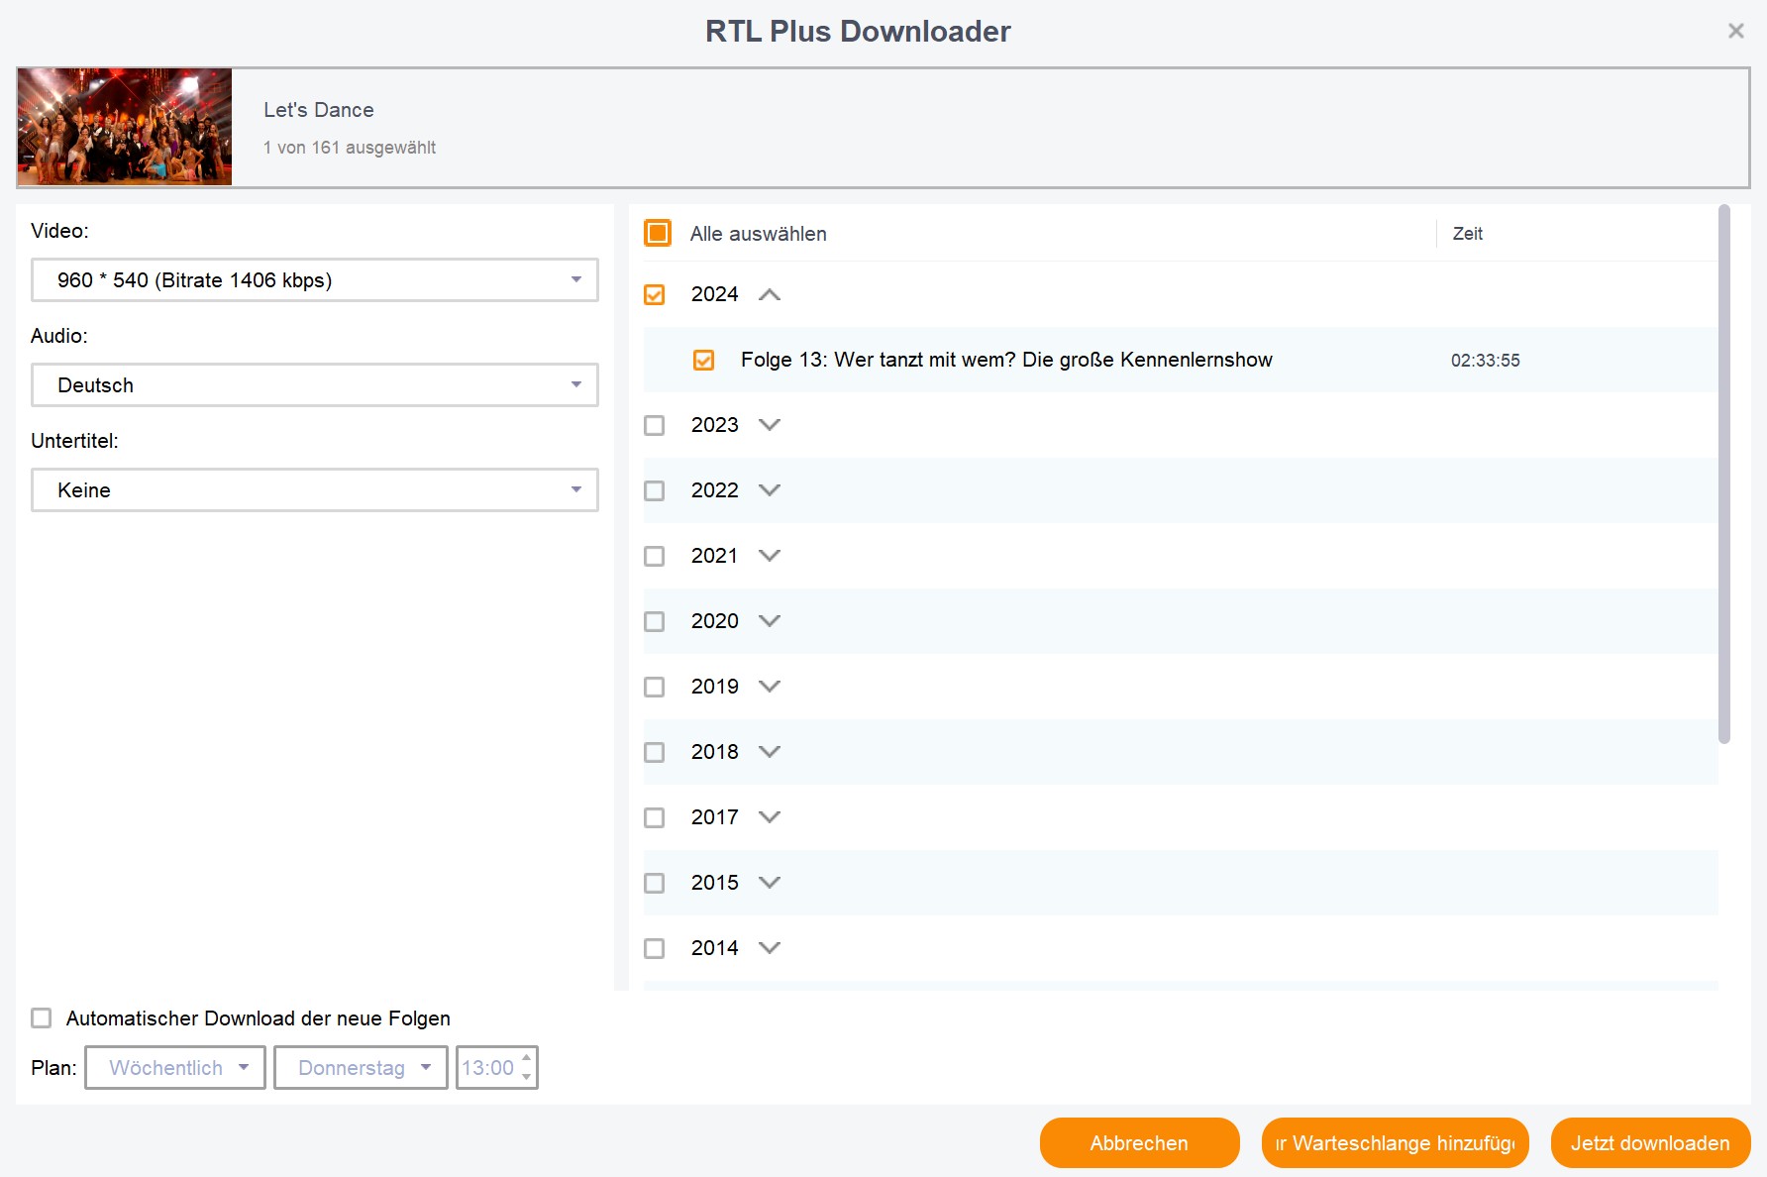Expand the 2020 season list
Screen dimensions: 1767x1177
pos(770,621)
